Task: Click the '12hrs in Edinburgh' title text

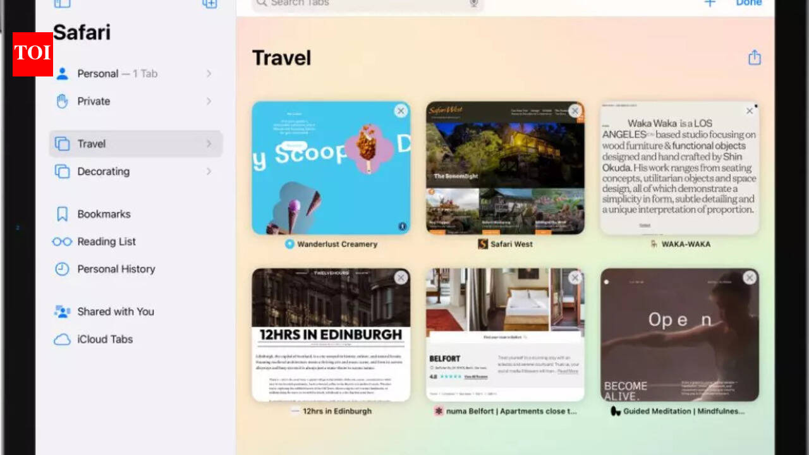Action: click(x=338, y=411)
